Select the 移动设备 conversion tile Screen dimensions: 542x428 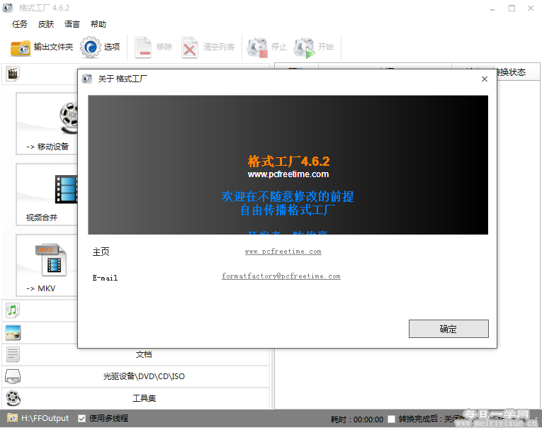click(47, 123)
